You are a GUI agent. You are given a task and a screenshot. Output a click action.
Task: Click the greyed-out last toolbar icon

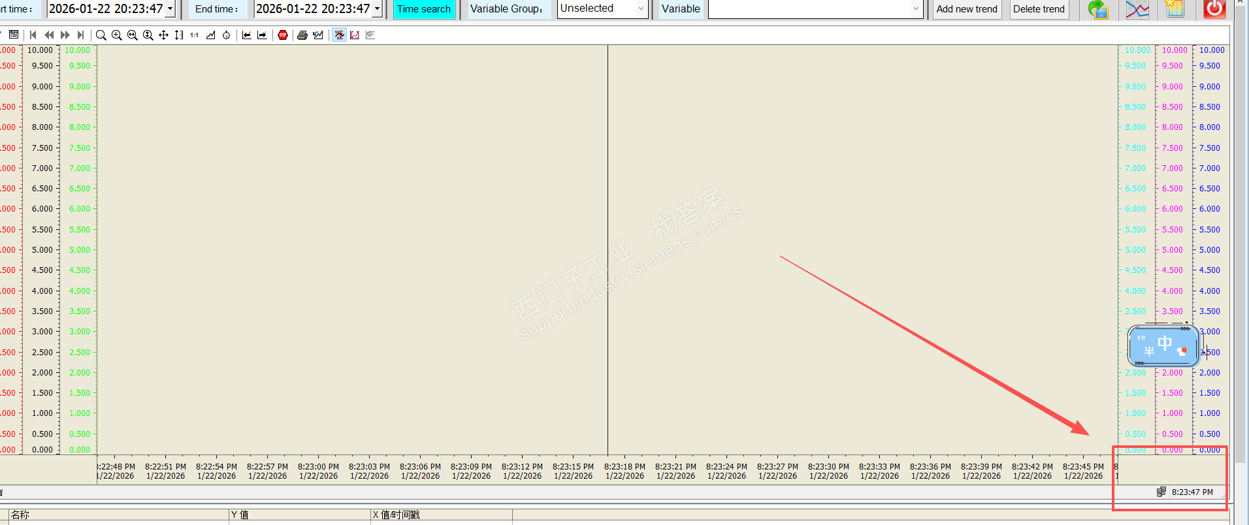[x=370, y=35]
